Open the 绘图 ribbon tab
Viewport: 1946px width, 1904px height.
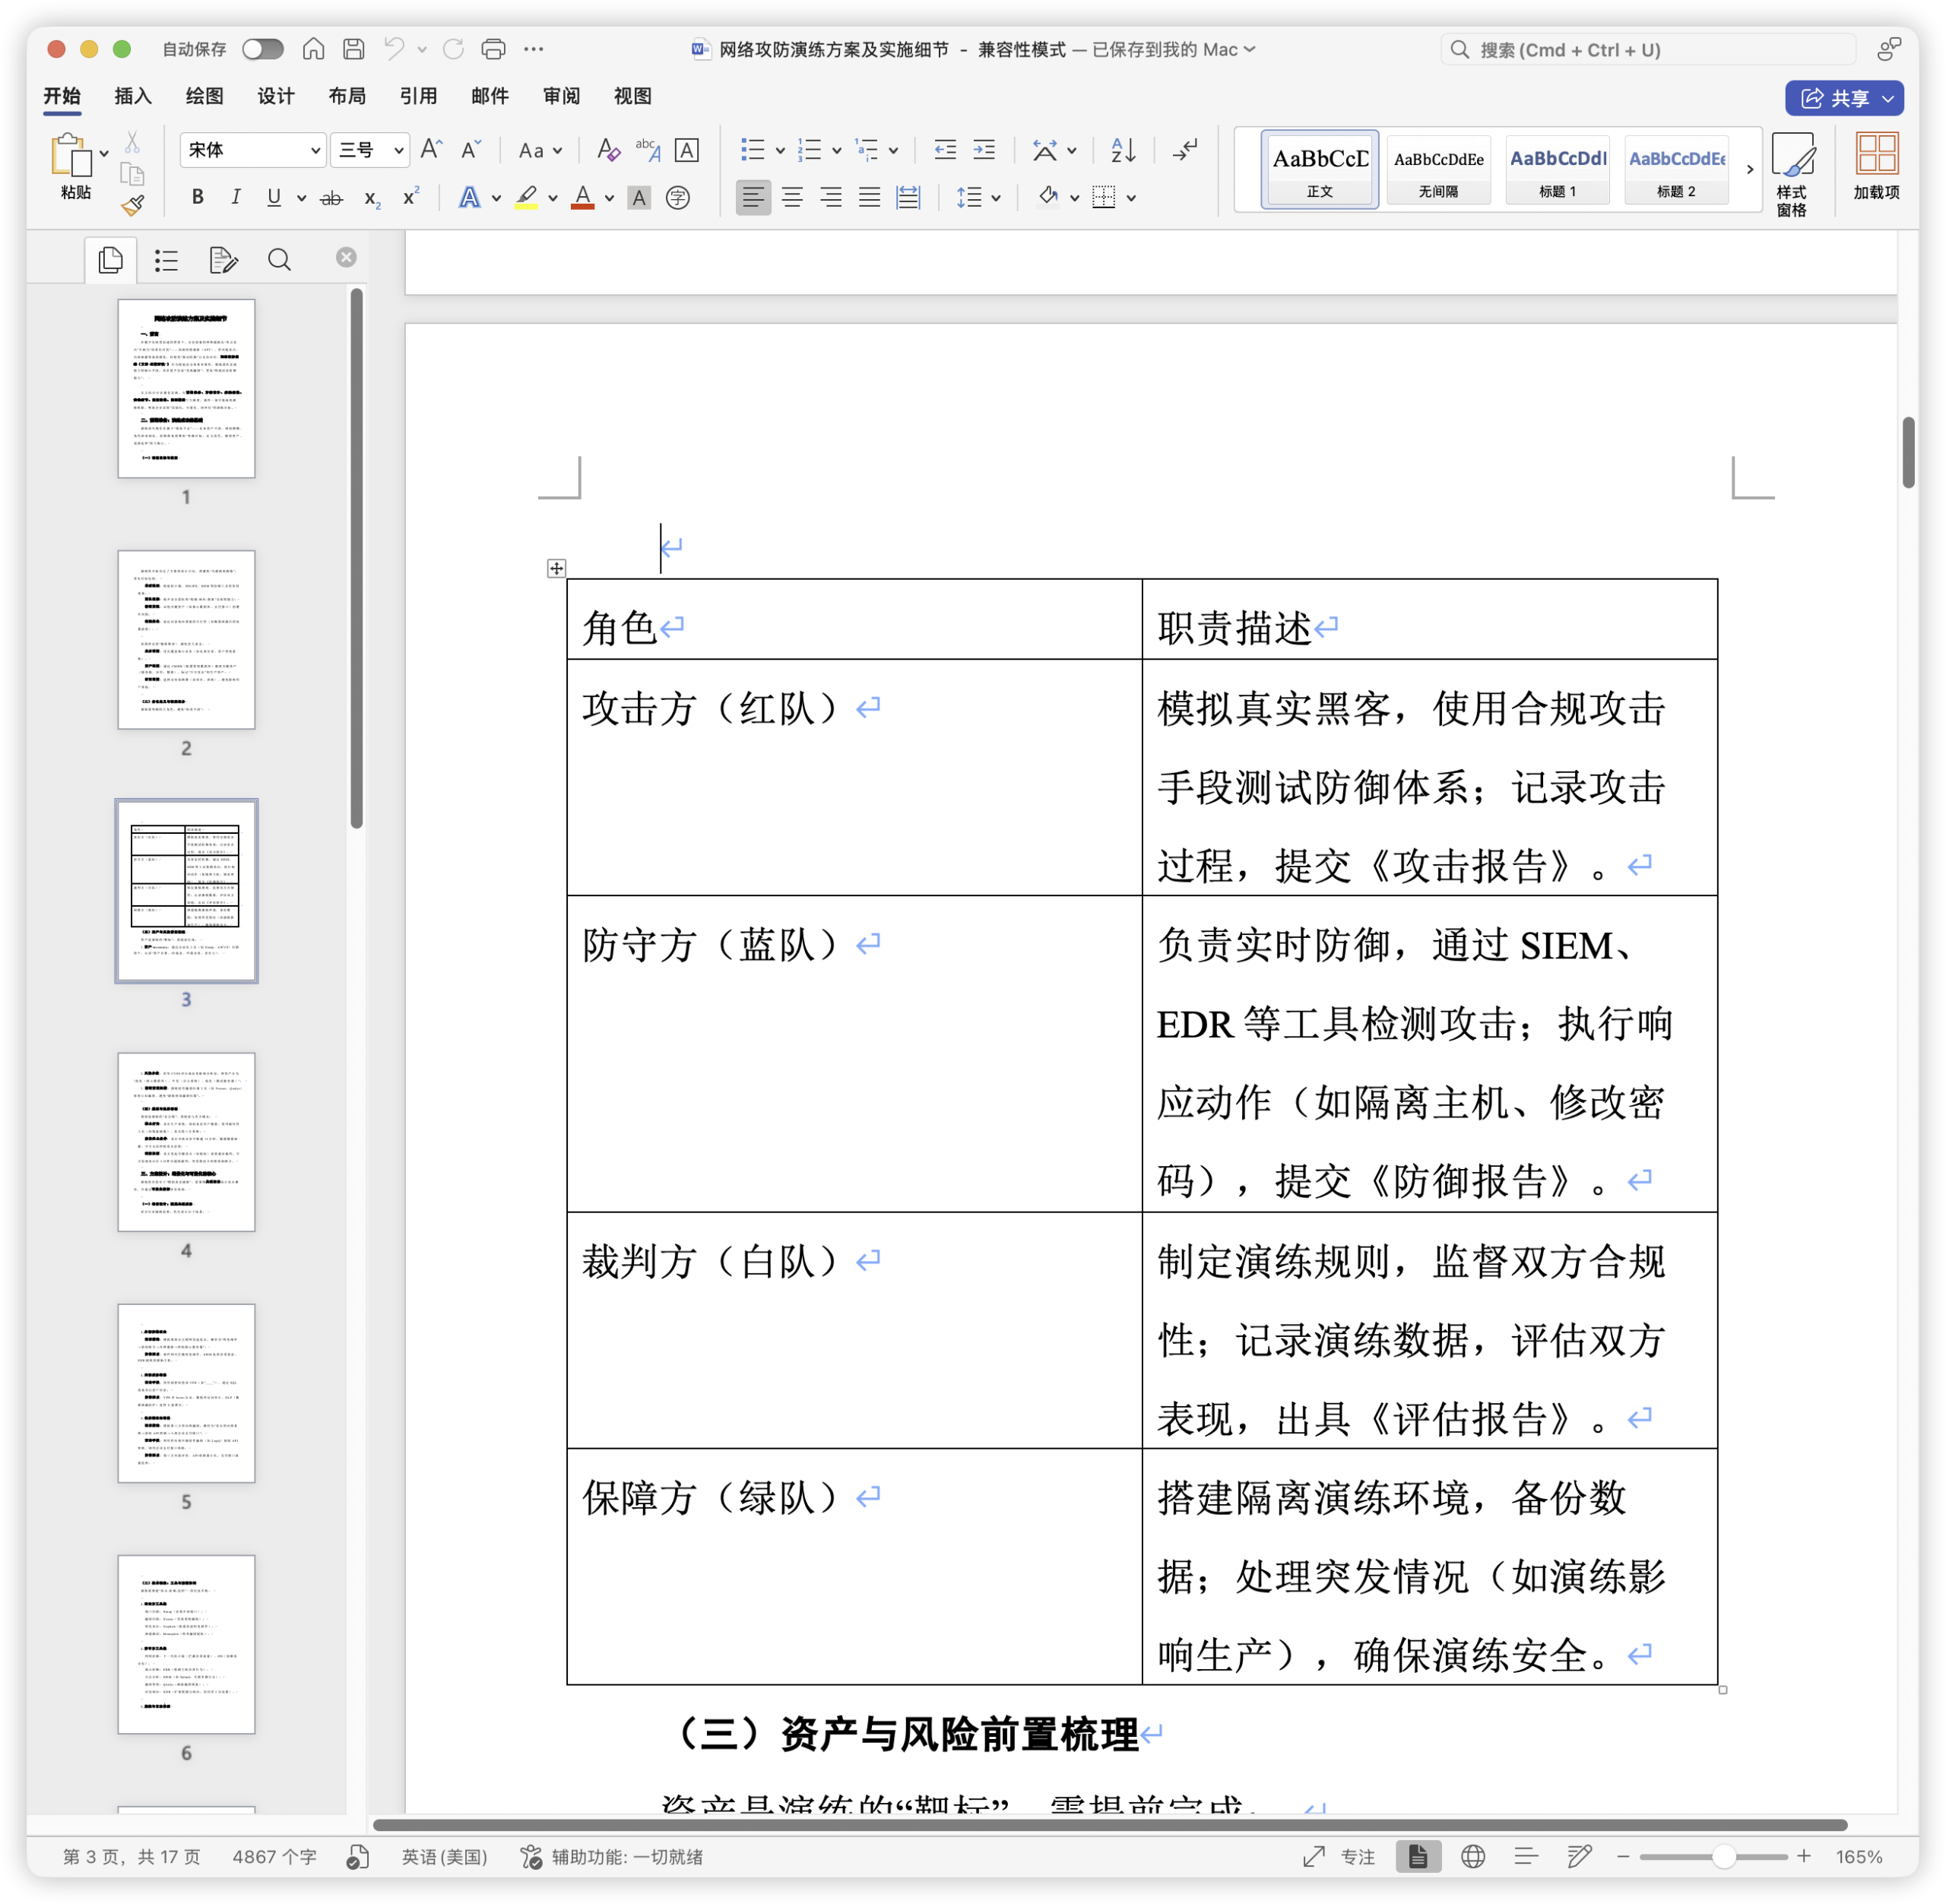coord(204,96)
